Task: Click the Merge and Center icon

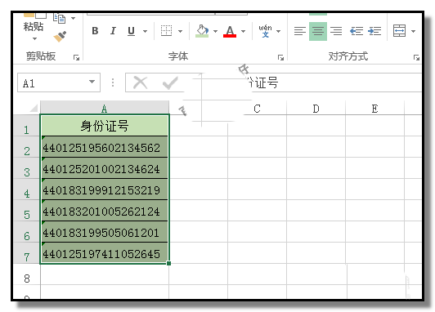Action: [400, 31]
